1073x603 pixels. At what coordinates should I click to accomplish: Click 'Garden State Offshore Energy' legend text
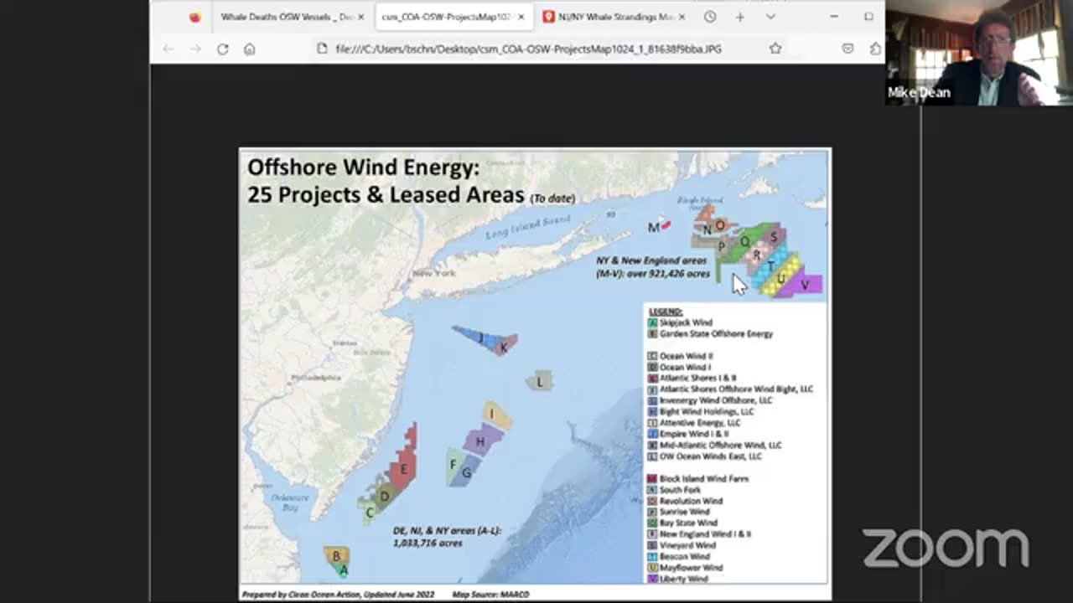pos(716,333)
